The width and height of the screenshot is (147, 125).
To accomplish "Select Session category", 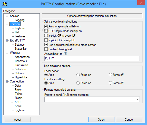I will click(15, 16).
